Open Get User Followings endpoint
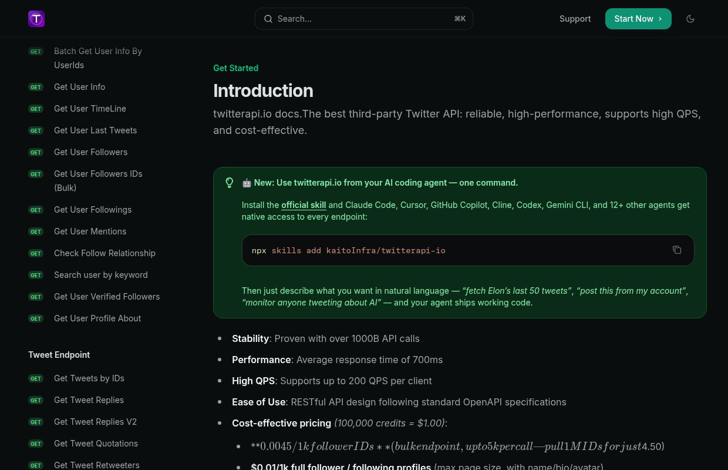728x470 pixels. pyautogui.click(x=93, y=210)
